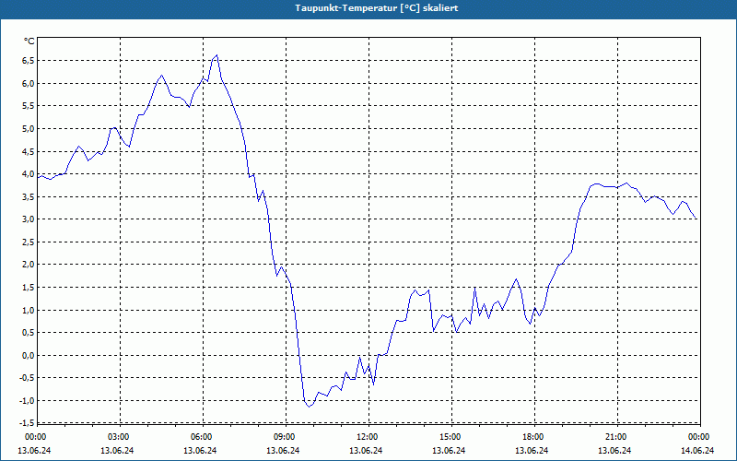737x461 pixels.
Task: Click the '00:00' label above 13.06.24
Action: (x=35, y=437)
